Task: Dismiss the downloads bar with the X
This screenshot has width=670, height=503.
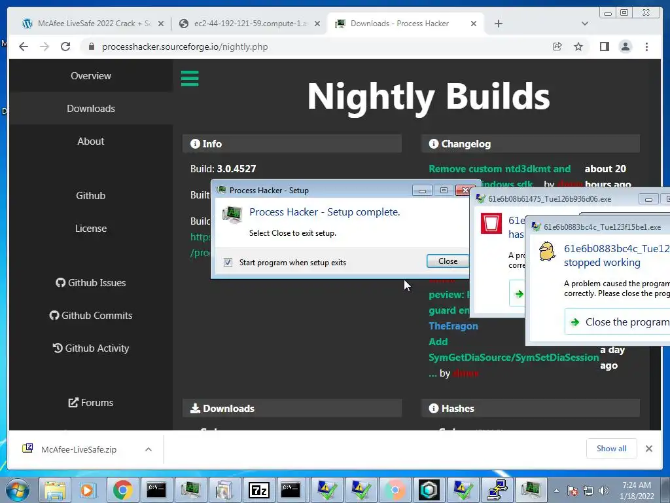Action: pos(648,449)
